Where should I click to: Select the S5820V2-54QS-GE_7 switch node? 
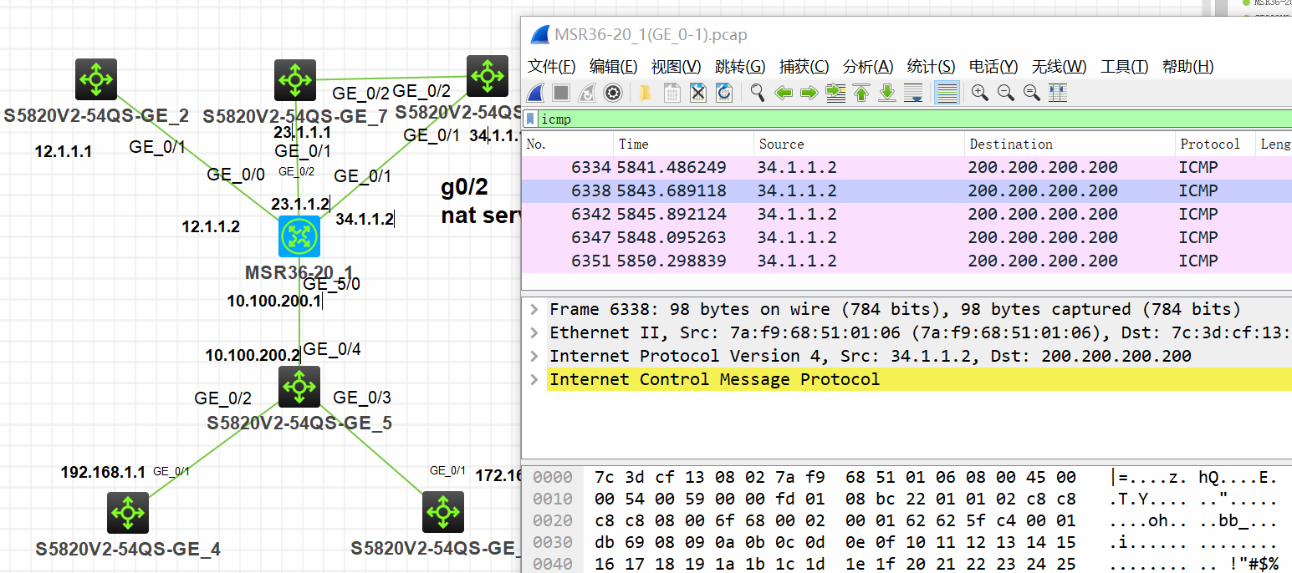point(294,80)
